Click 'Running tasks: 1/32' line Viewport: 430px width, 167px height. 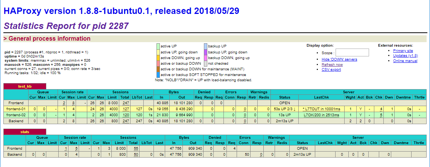[33, 73]
